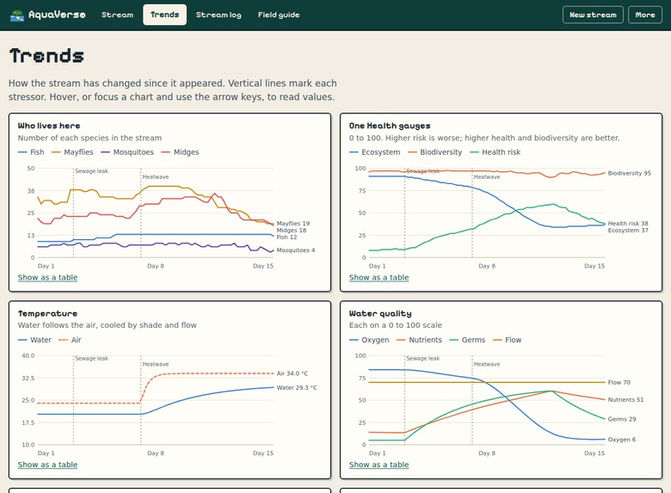Viewport: 671px width, 493px height.
Task: Toggle the Midges legend entry
Action: [x=180, y=152]
